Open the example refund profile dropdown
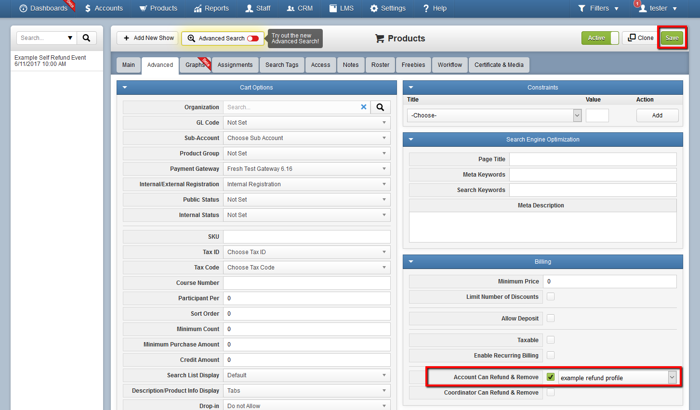 [618, 378]
